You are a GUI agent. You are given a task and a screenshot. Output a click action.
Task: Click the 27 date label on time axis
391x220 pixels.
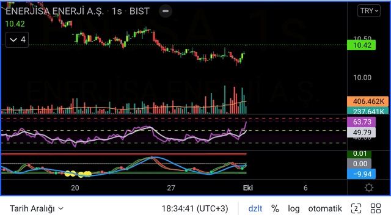pyautogui.click(x=171, y=188)
